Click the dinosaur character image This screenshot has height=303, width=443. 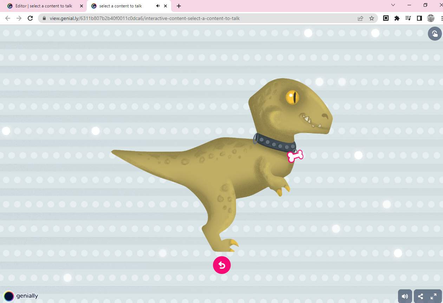coord(222,165)
